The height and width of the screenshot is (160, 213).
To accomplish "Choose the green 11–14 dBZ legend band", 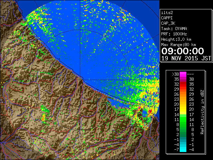I will click(183, 119).
